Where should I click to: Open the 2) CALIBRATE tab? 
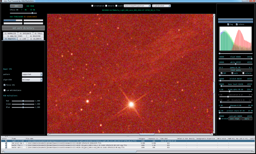(36, 39)
